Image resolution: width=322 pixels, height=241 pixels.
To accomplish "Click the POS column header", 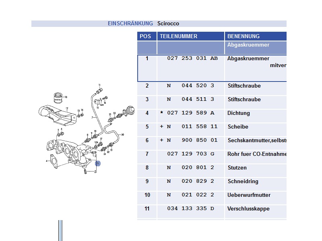I will pos(145,36).
